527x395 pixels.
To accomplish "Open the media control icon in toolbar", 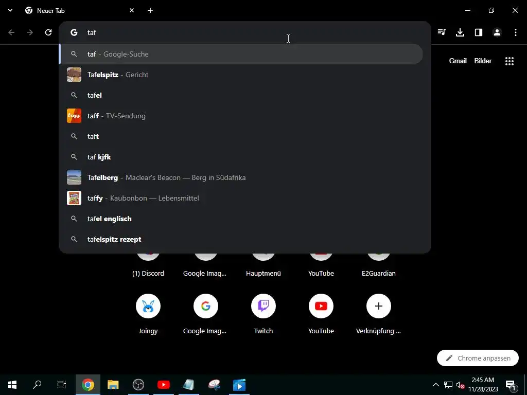I will click(442, 32).
